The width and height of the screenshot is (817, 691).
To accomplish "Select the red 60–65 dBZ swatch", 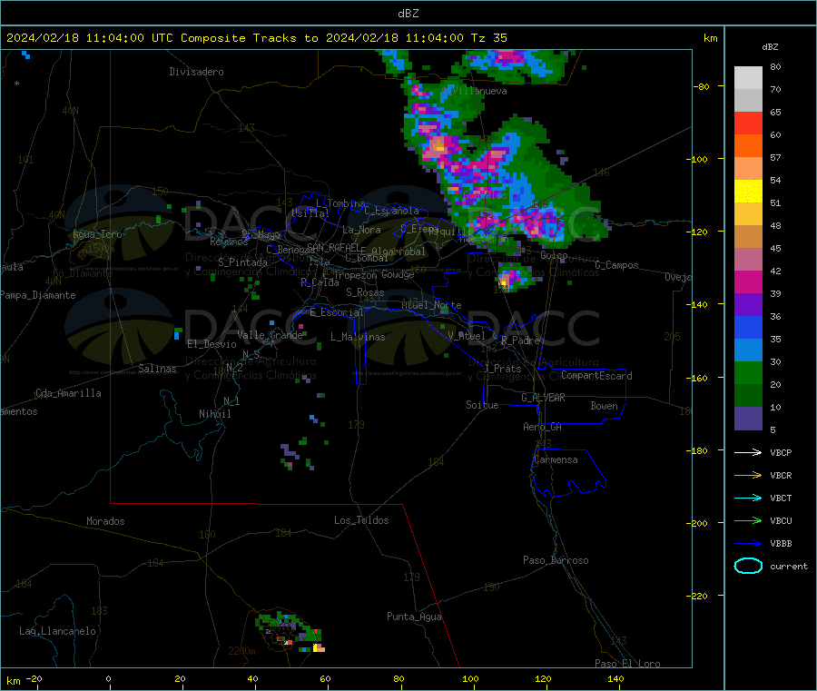I will click(x=748, y=123).
